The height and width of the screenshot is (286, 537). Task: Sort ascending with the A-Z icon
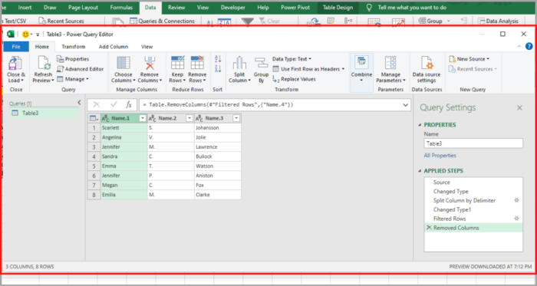[218, 59]
